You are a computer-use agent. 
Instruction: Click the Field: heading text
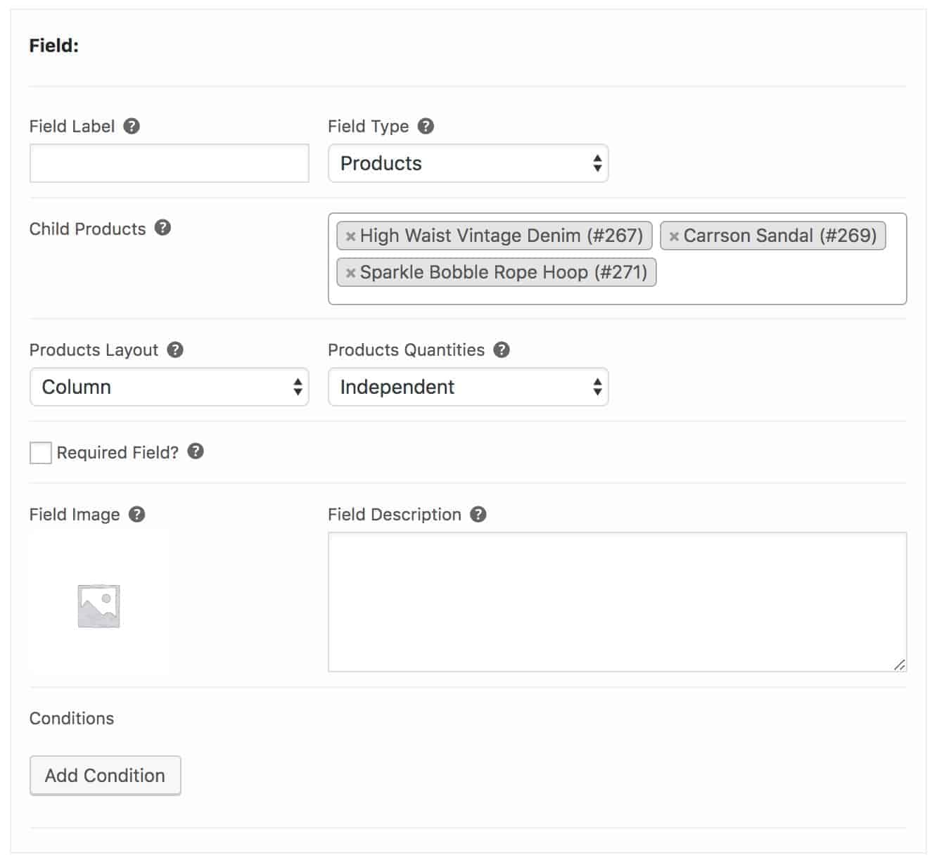tap(54, 46)
